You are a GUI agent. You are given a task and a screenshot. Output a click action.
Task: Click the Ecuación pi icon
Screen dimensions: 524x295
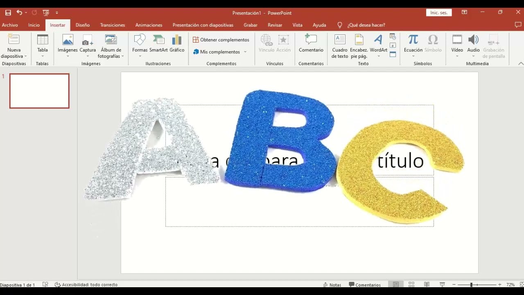[x=413, y=40]
